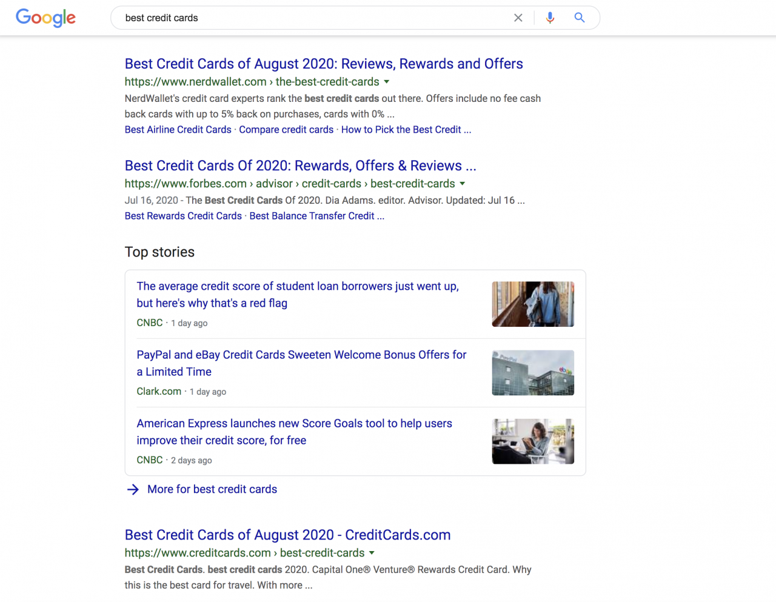Expand dropdown arrow next to forbes.com URL
The image size is (776, 602).
tap(463, 184)
